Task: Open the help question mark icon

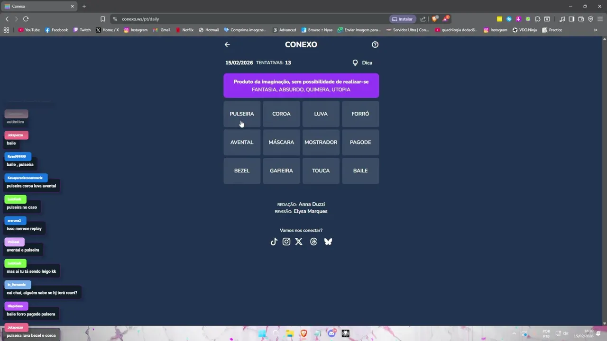Action: coord(375,45)
